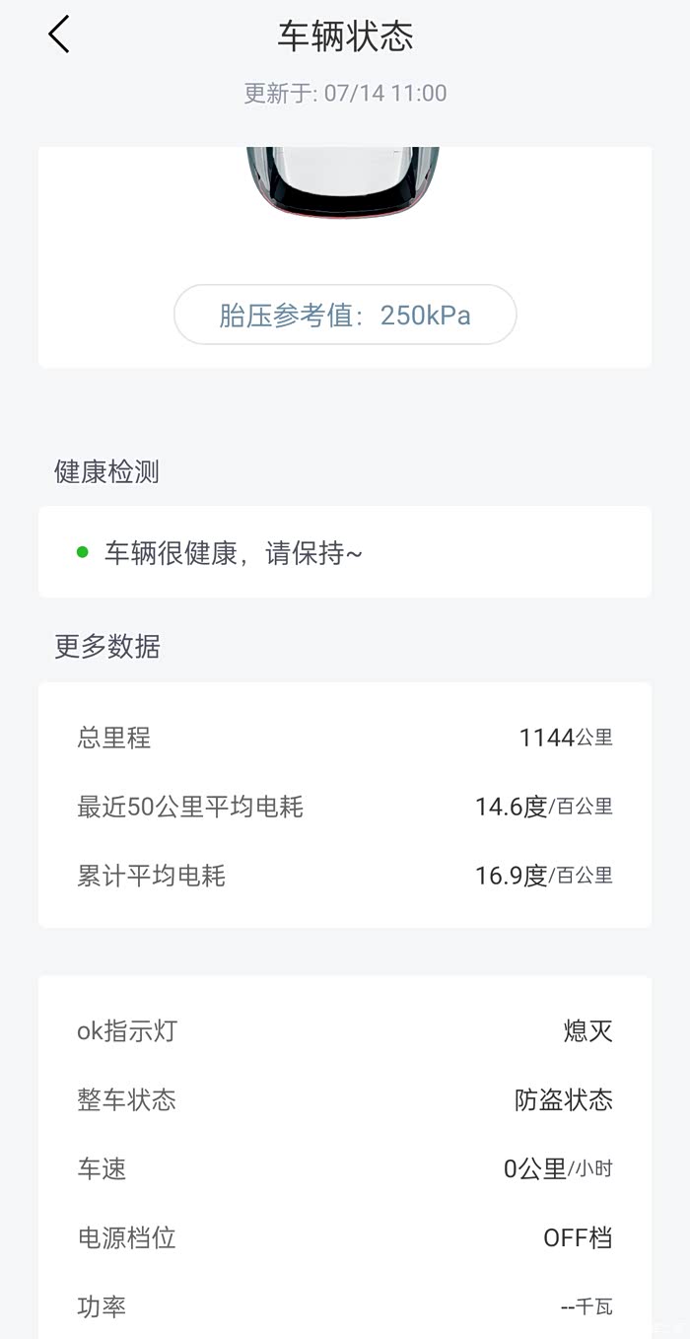Open the 车辆很健康，请保持~ message

234,553
